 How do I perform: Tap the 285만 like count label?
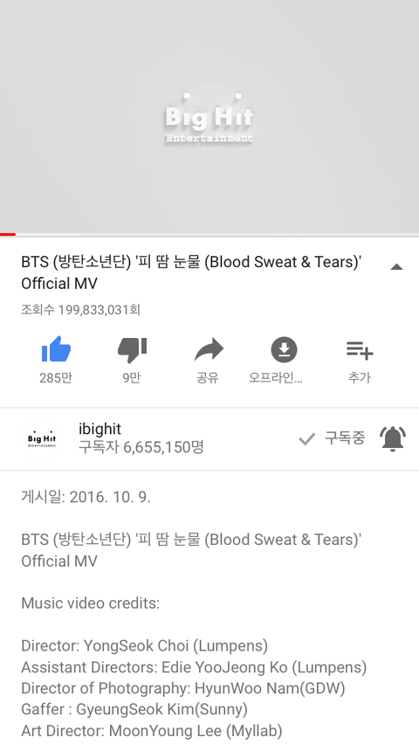pos(56,378)
